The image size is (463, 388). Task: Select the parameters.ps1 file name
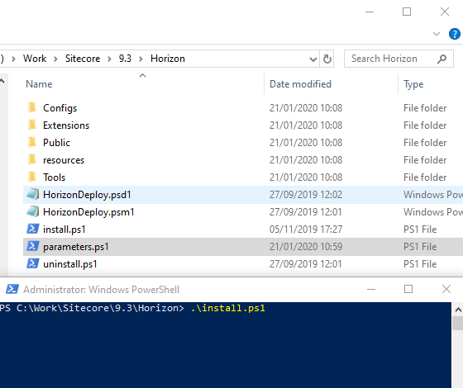(x=76, y=247)
